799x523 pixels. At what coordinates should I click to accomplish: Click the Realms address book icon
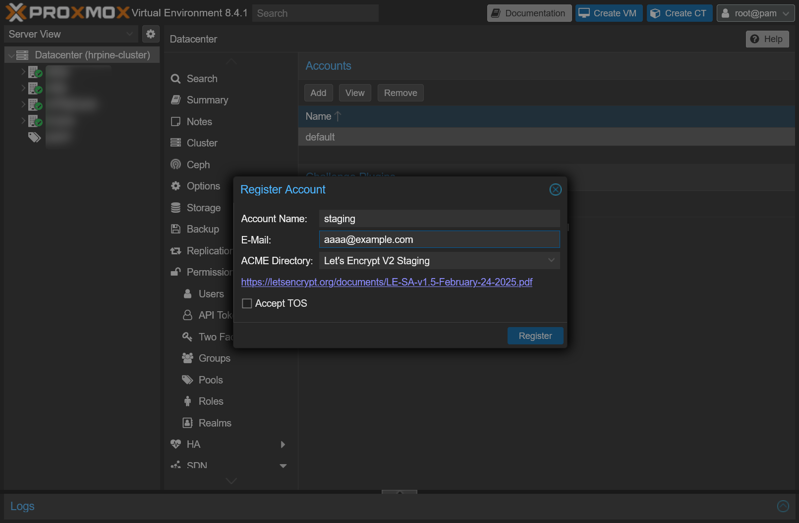pos(187,423)
